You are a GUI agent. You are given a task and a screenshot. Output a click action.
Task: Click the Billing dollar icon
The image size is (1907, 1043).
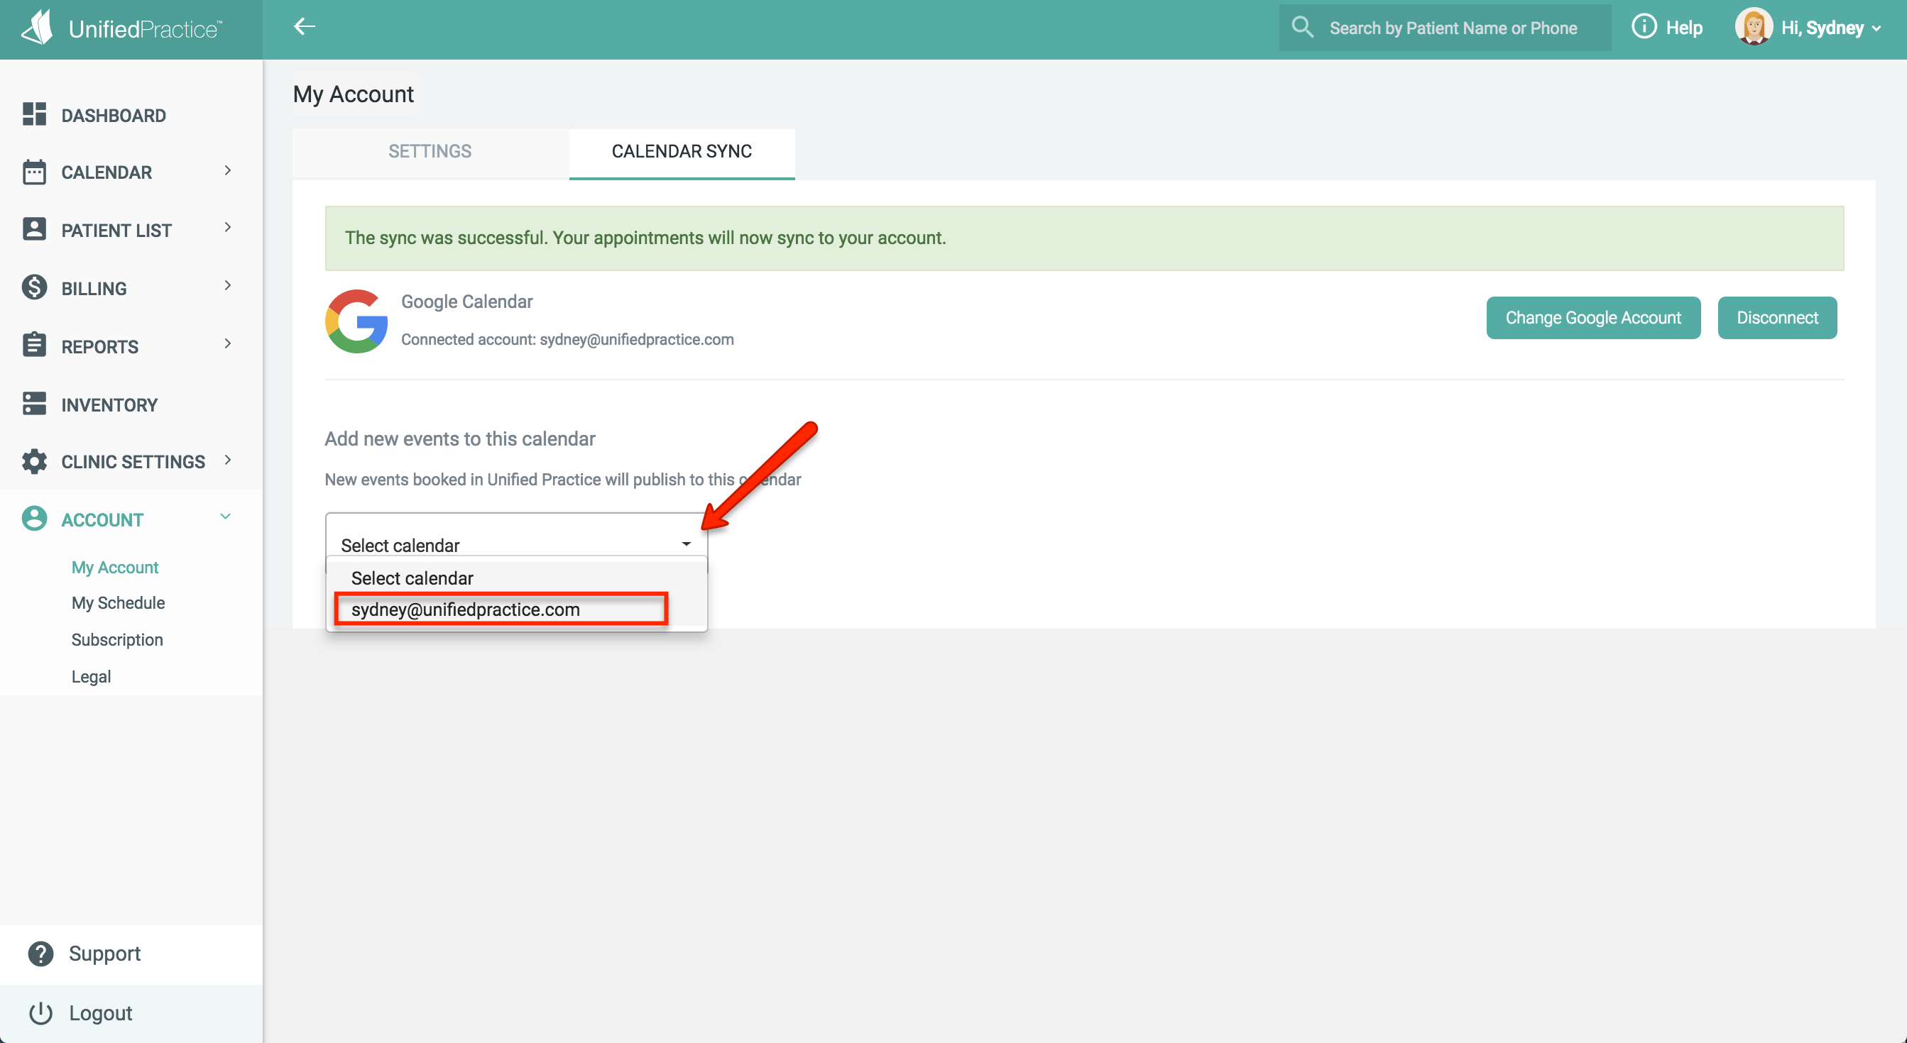pyautogui.click(x=34, y=287)
